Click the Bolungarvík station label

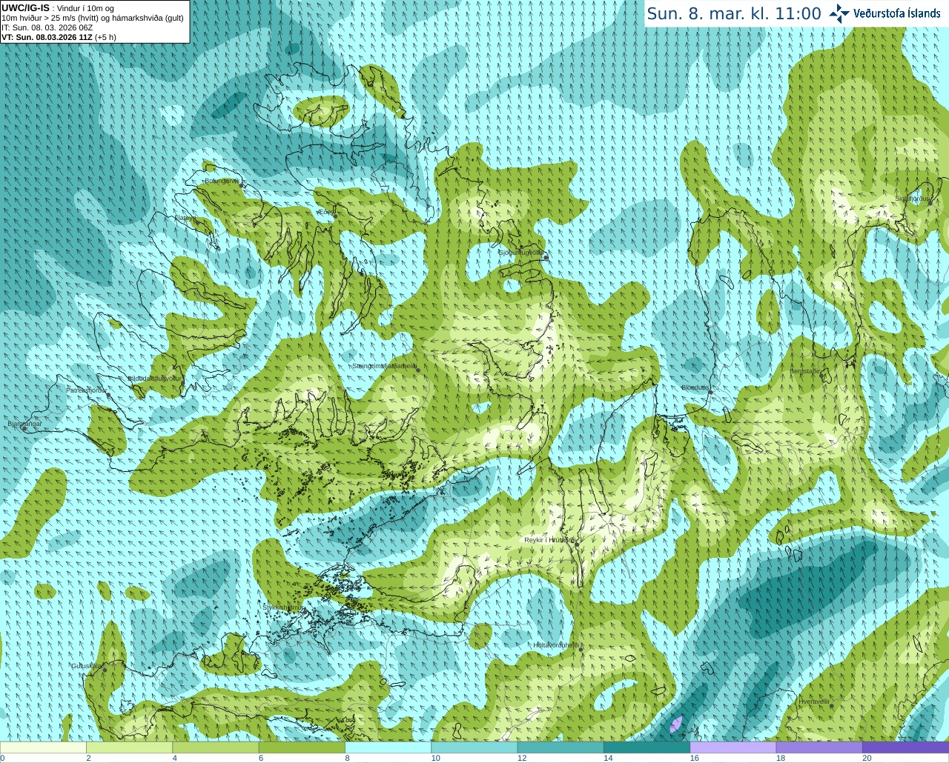222,181
